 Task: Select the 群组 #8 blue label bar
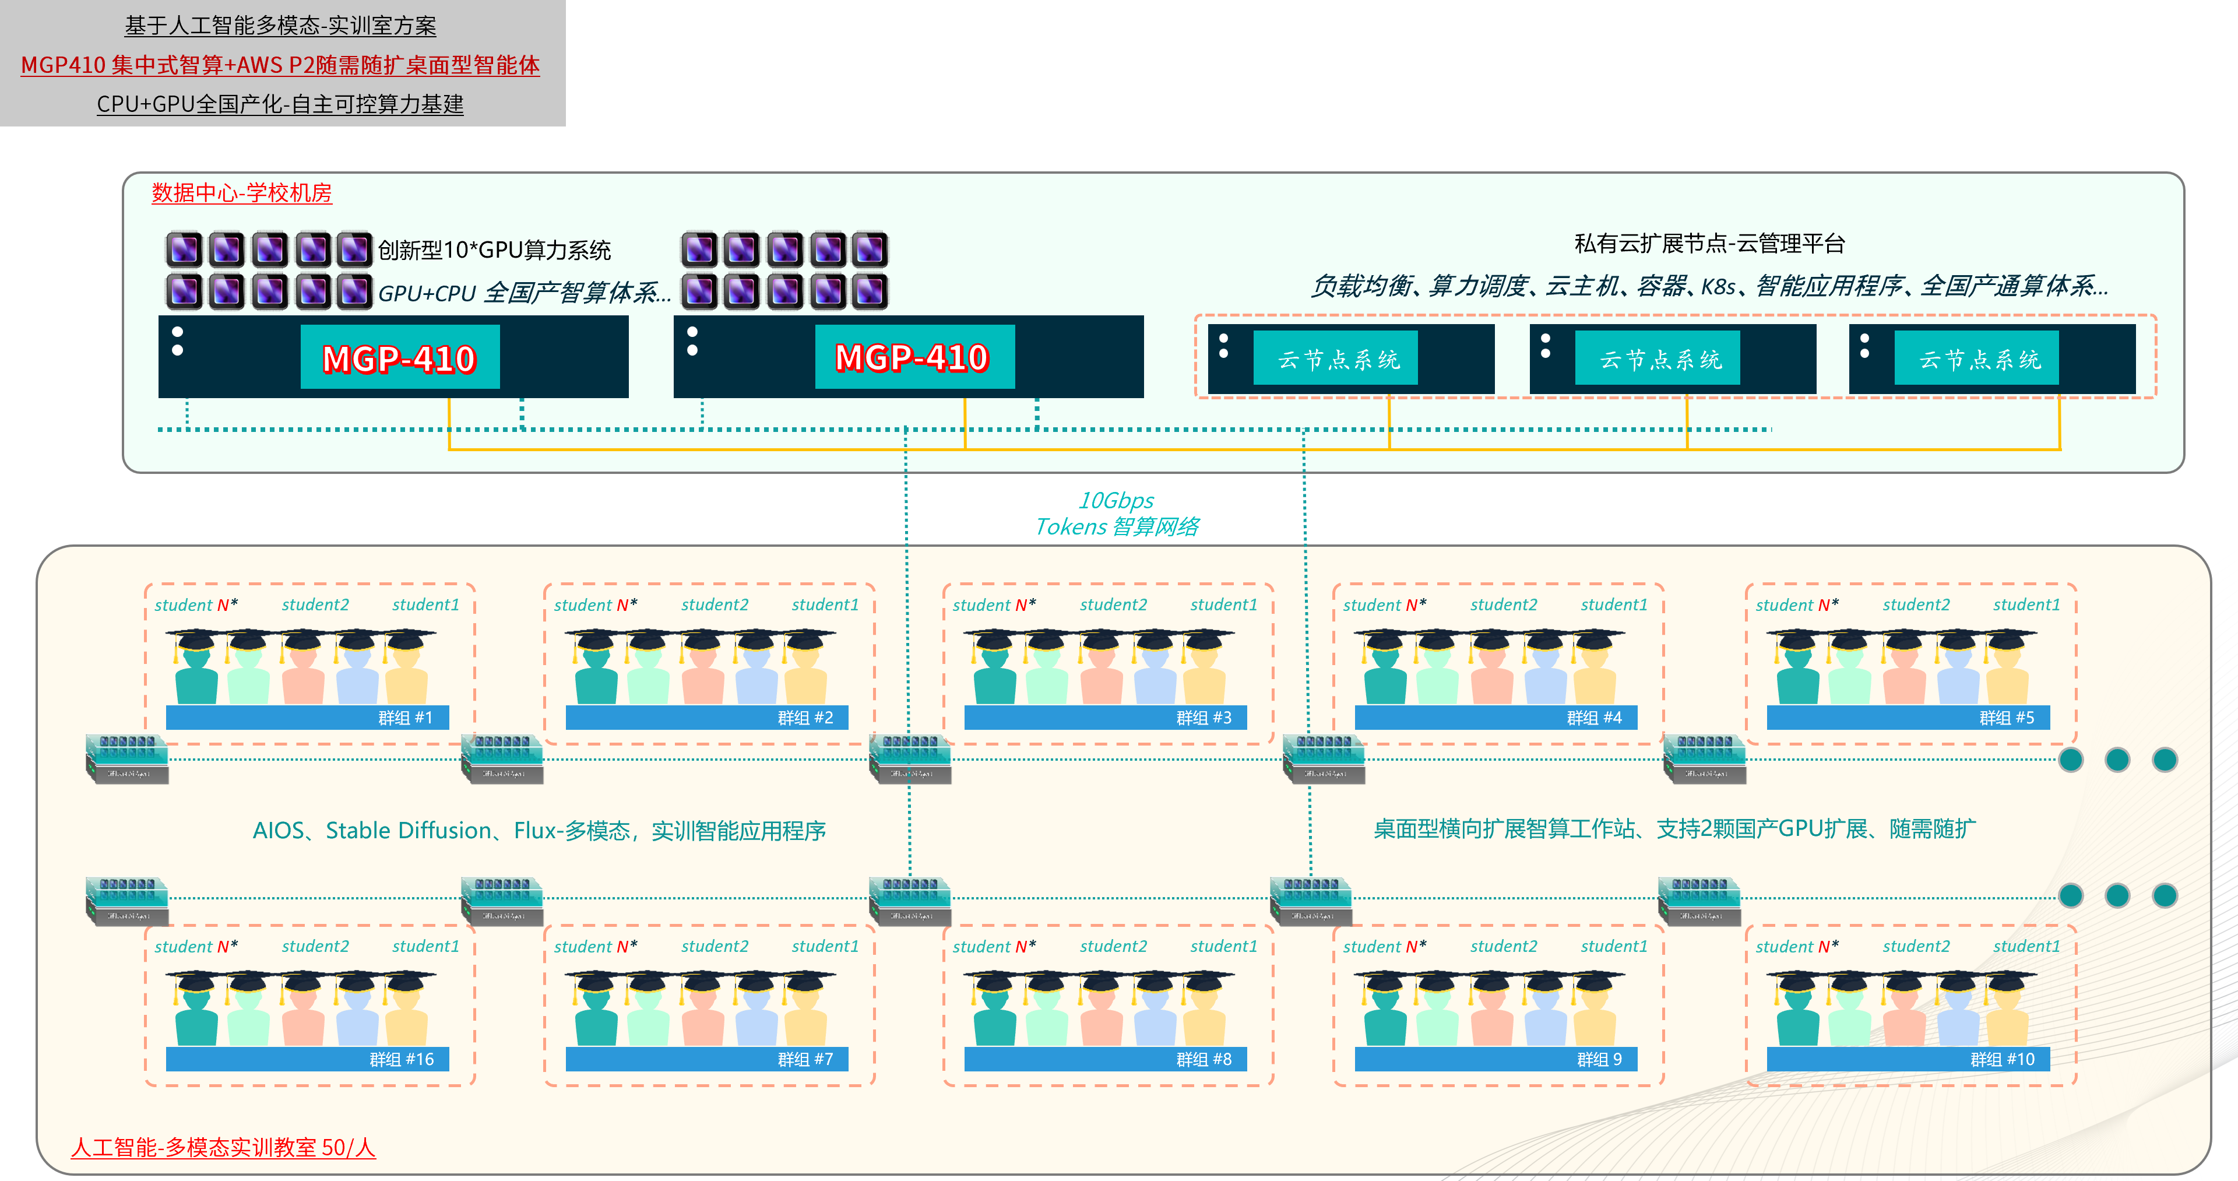pyautogui.click(x=1105, y=1059)
